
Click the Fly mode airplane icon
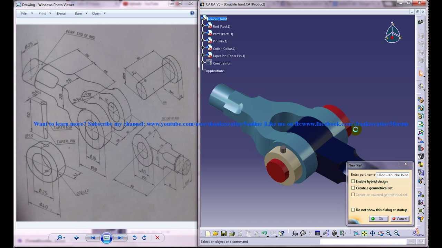[356, 234]
